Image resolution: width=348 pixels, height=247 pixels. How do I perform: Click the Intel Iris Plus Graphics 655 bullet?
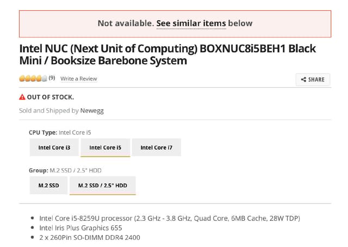[80, 228]
